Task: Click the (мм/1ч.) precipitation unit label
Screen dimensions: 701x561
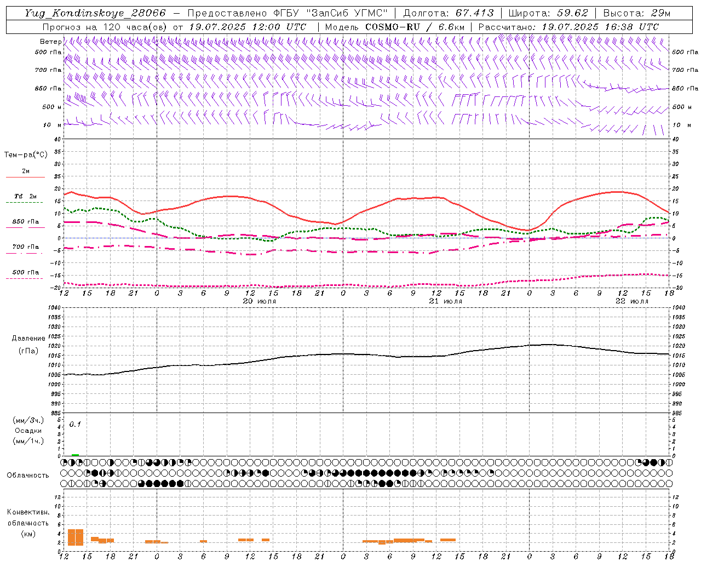Action: (27, 440)
